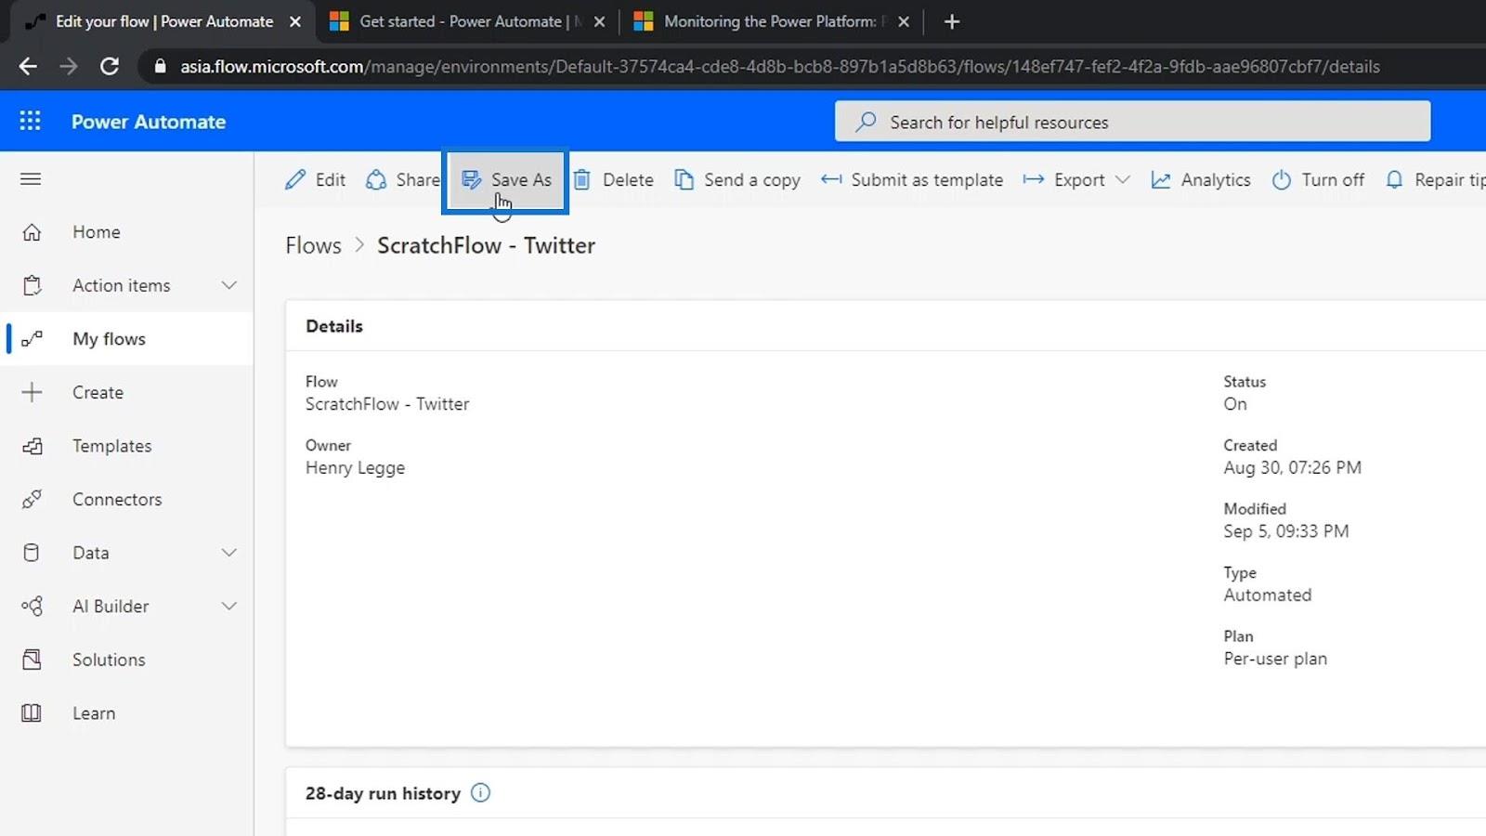Open Learn in the sidebar
Viewport: 1486px width, 836px height.
[x=126, y=713]
